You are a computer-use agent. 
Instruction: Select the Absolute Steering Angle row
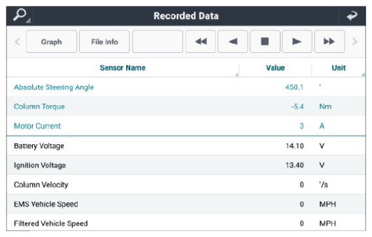(x=186, y=87)
